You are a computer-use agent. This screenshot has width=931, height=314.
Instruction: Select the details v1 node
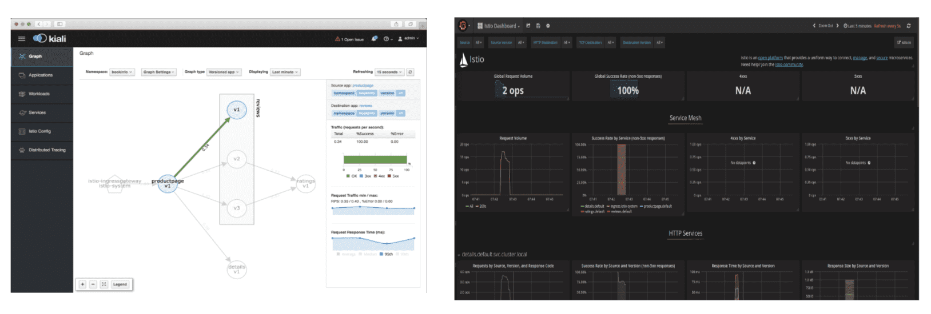(237, 269)
